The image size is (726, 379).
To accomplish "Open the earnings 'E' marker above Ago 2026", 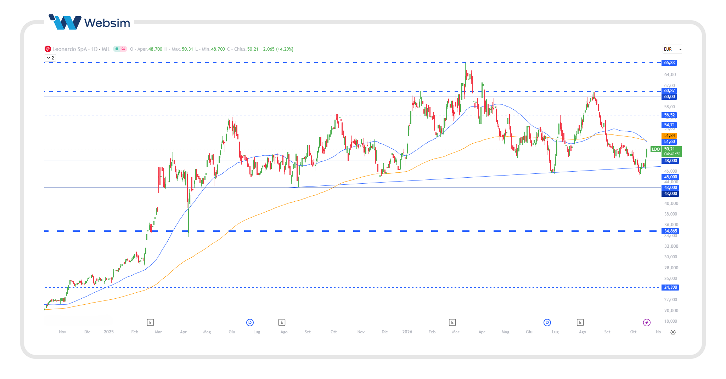I will (x=580, y=322).
